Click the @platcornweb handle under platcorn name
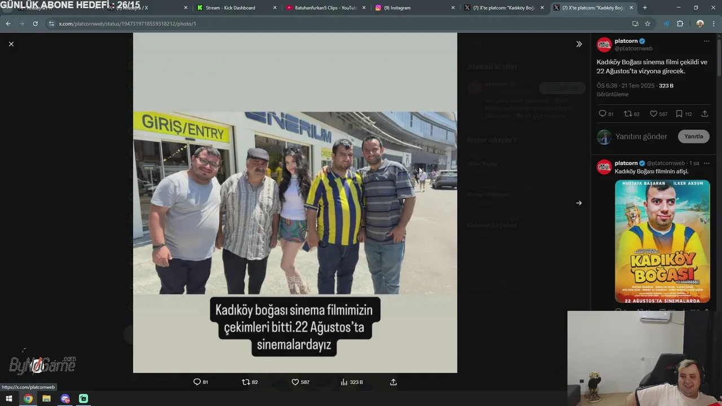 (633, 48)
